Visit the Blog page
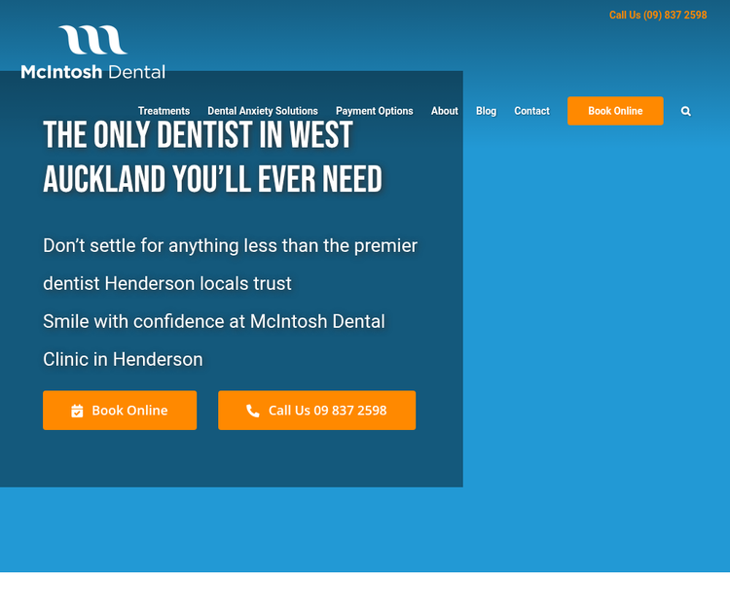The image size is (730, 611). pyautogui.click(x=486, y=111)
